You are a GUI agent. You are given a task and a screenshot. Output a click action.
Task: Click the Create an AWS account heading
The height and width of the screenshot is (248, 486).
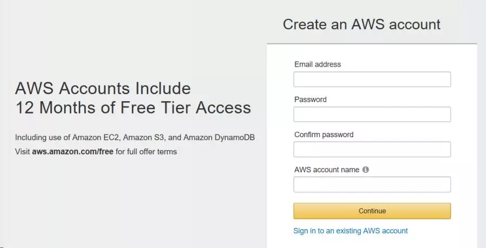(362, 24)
